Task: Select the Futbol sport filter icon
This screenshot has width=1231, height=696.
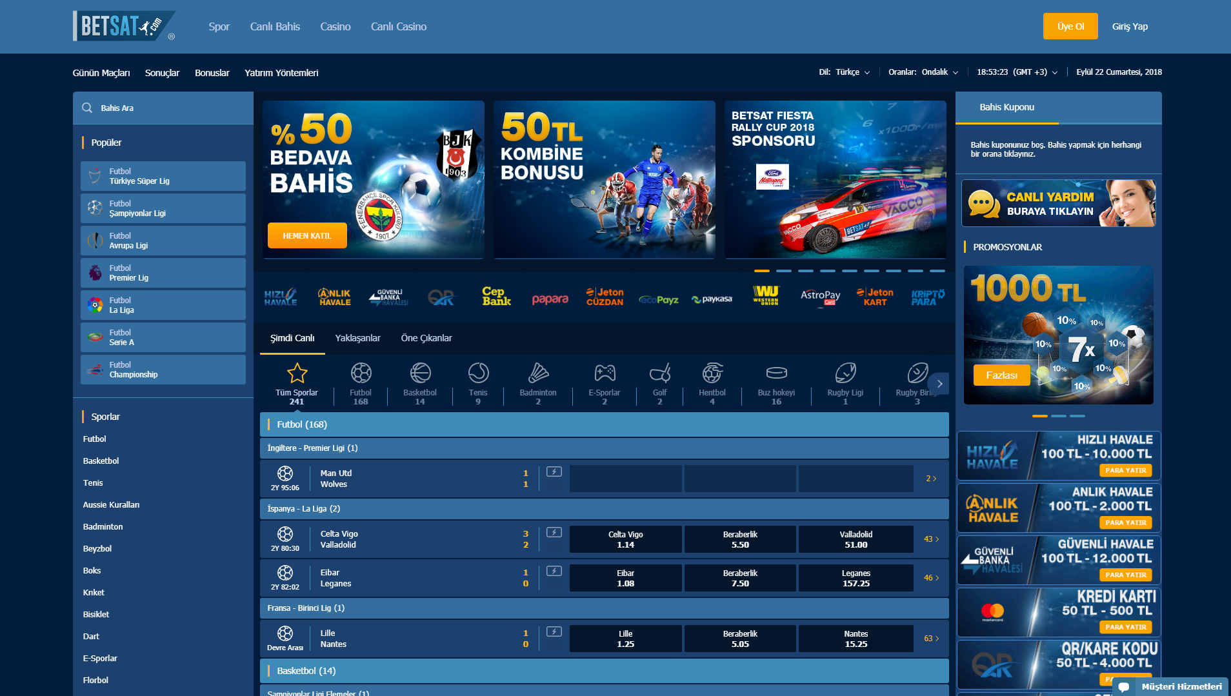Action: pyautogui.click(x=361, y=373)
